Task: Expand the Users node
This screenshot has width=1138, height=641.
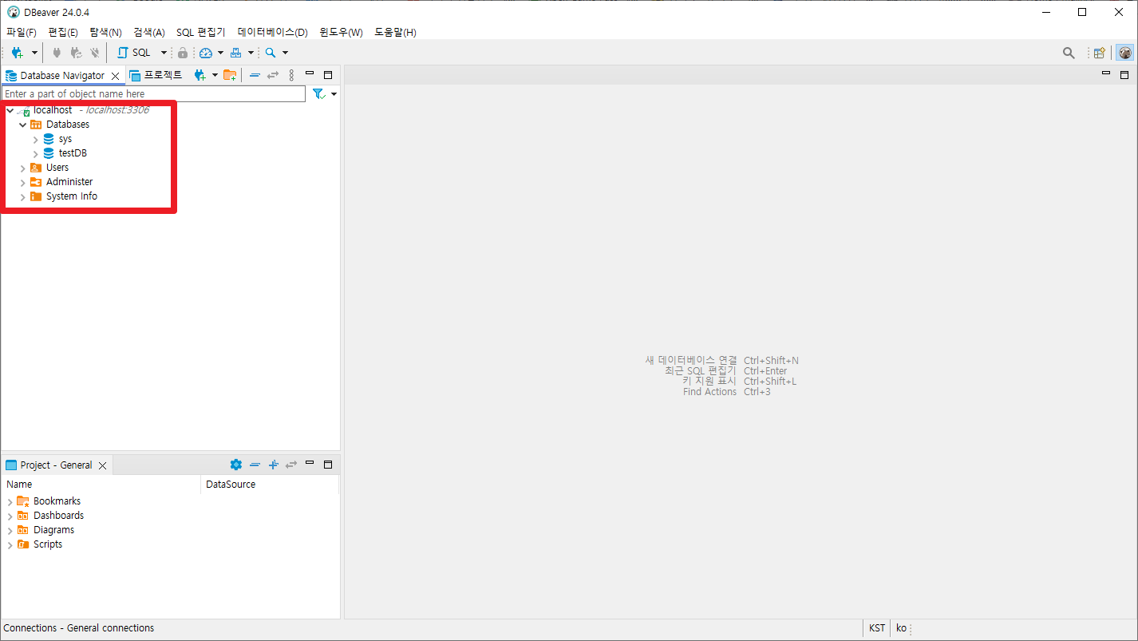Action: click(22, 168)
